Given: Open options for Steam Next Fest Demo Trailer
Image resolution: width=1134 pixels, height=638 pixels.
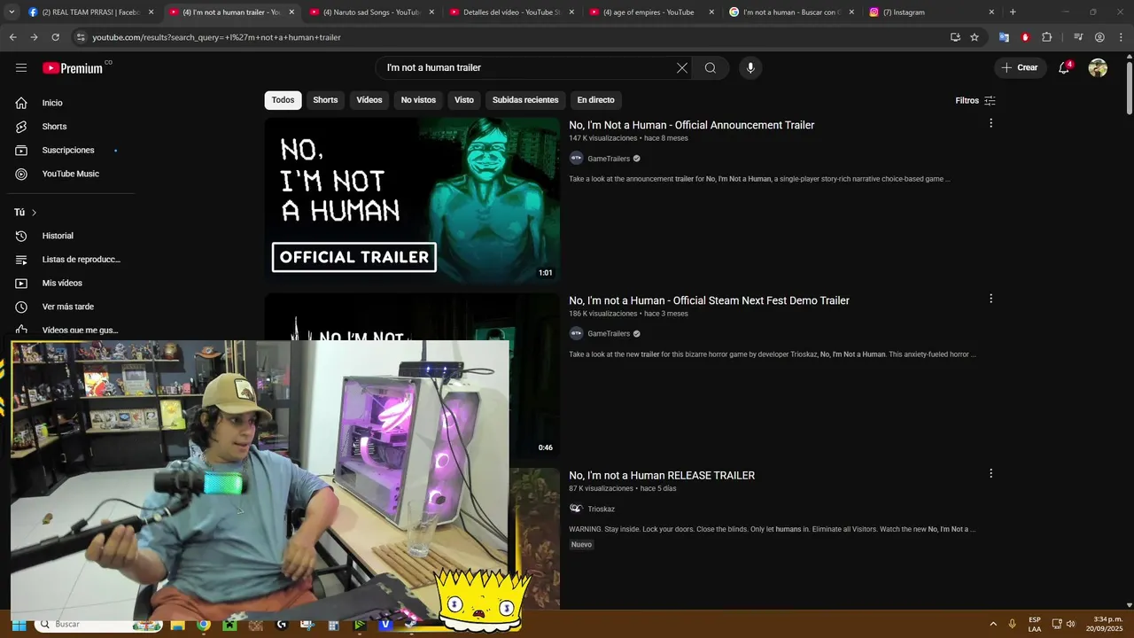Looking at the screenshot, I should click(990, 299).
